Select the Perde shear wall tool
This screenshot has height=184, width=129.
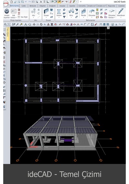click(84, 13)
